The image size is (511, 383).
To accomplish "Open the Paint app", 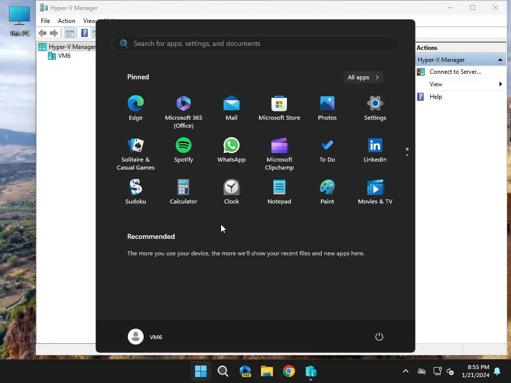I will (x=327, y=192).
